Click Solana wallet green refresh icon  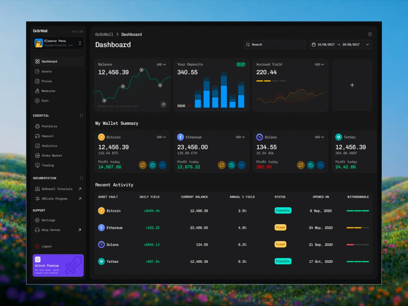tap(310, 165)
